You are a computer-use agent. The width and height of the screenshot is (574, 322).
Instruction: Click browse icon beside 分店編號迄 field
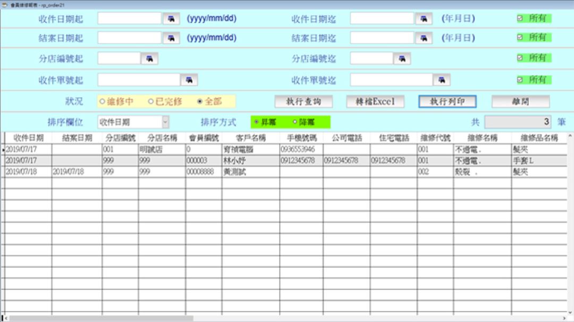click(402, 58)
